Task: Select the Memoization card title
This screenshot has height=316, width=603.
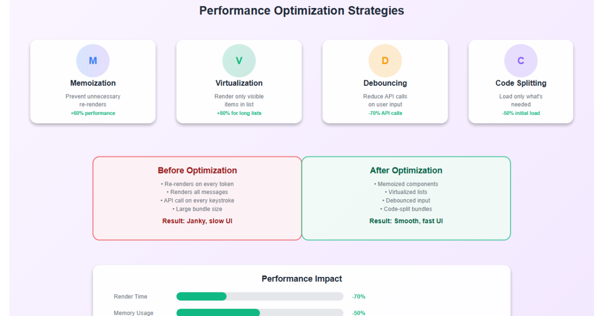Action: click(x=93, y=83)
